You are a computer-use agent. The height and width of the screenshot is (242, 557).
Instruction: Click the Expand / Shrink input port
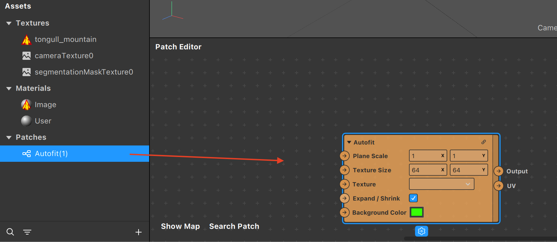click(345, 198)
